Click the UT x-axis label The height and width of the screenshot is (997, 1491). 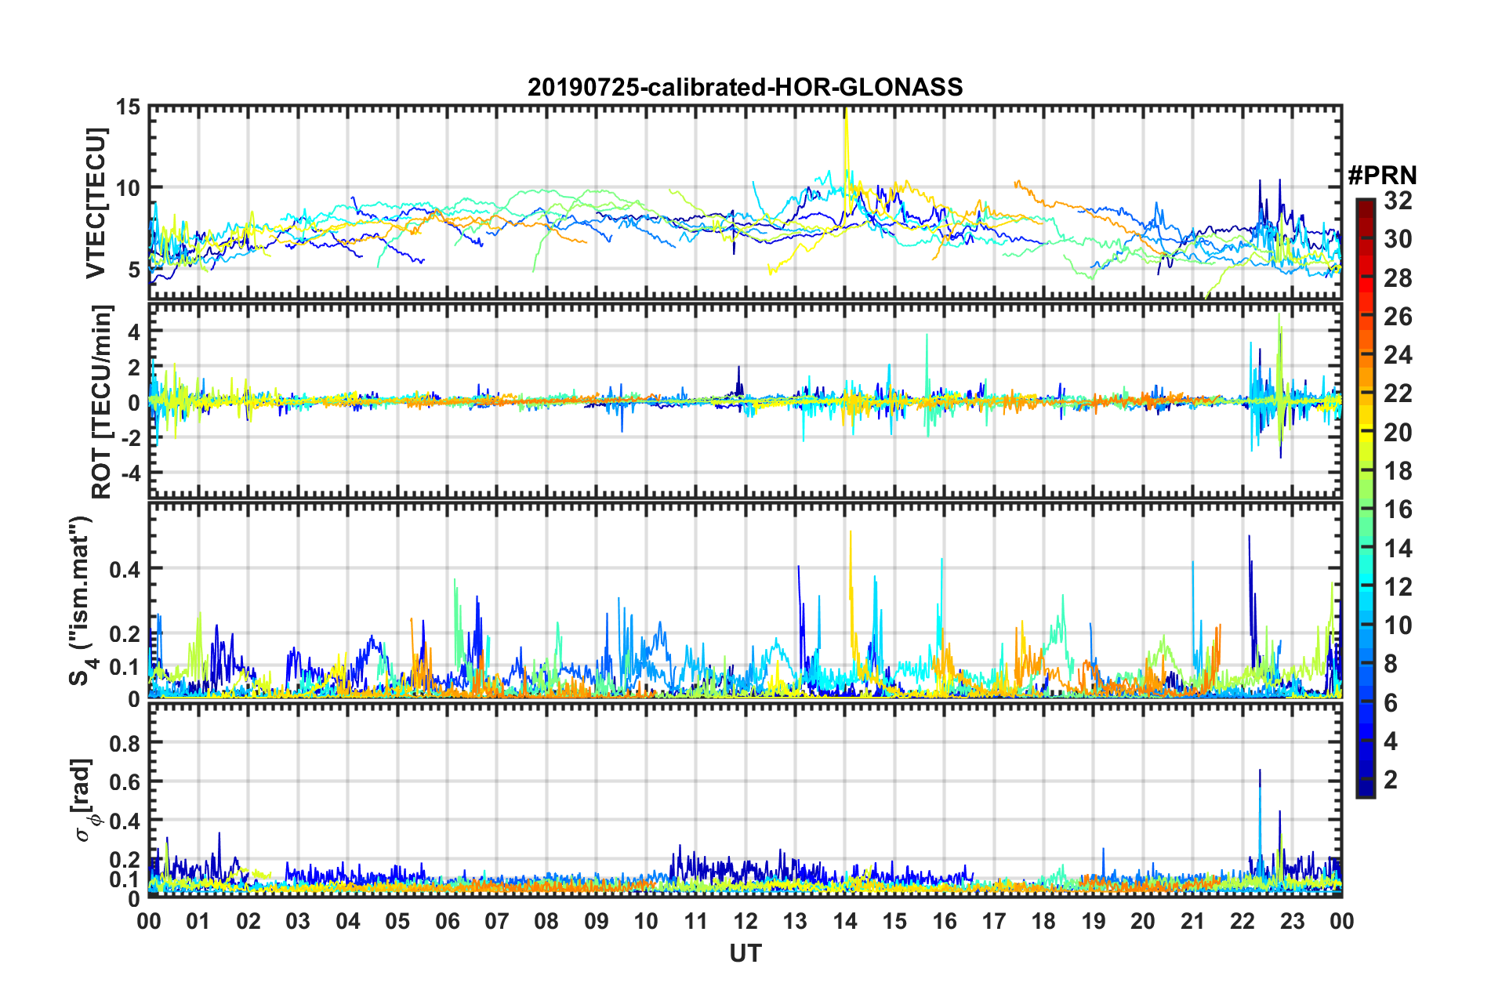pyautogui.click(x=745, y=953)
